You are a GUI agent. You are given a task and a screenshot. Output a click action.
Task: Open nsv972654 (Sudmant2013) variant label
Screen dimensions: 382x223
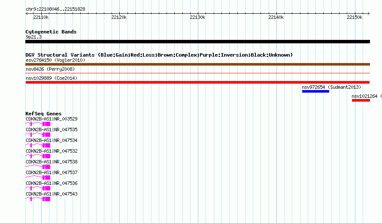tap(331, 87)
